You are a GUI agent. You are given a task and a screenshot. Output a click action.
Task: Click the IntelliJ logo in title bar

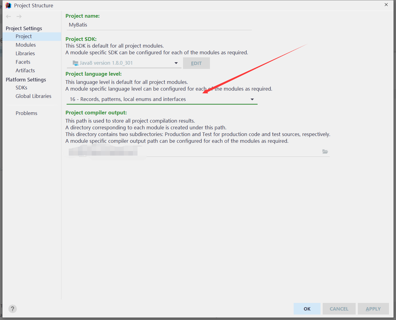coord(8,5)
